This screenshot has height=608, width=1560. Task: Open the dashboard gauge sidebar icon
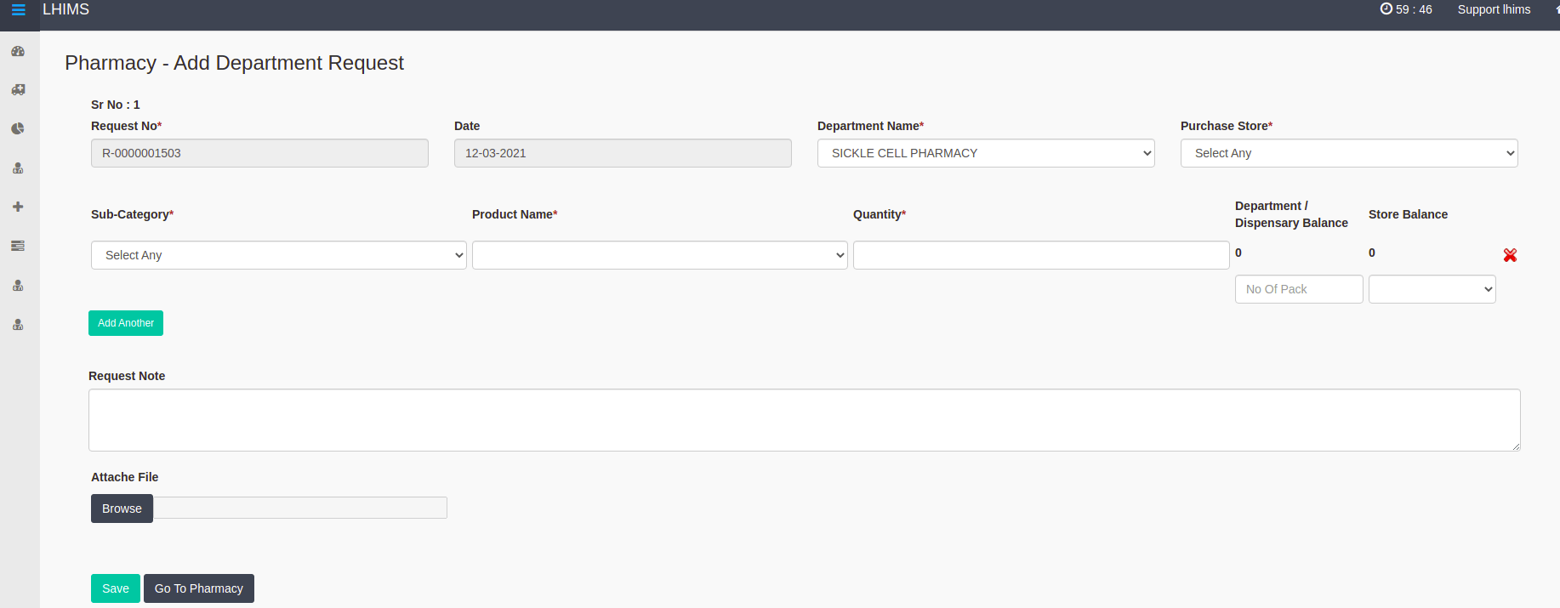coord(18,51)
